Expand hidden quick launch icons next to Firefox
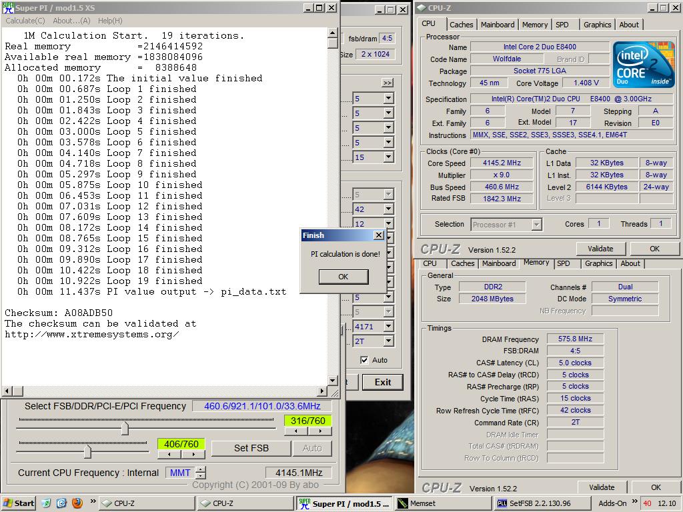Image resolution: width=683 pixels, height=512 pixels. 93,501
